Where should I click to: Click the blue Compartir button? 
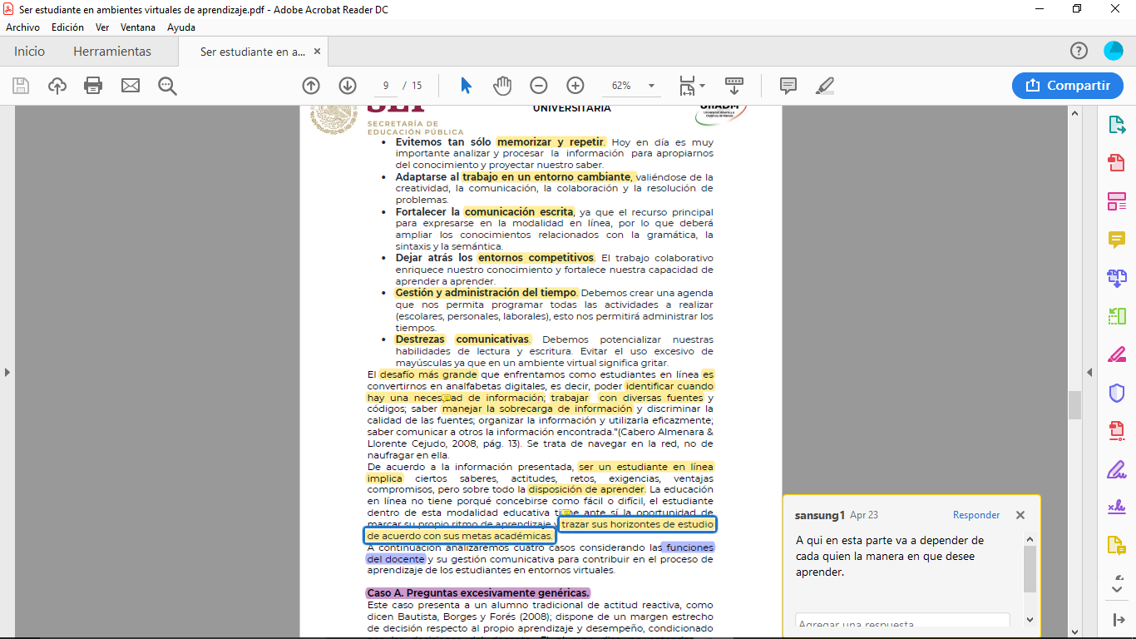pos(1068,86)
